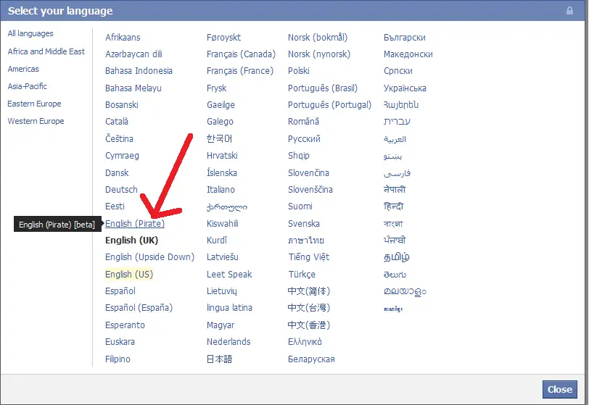Pick Filipino language
589x405 pixels.
(x=118, y=359)
